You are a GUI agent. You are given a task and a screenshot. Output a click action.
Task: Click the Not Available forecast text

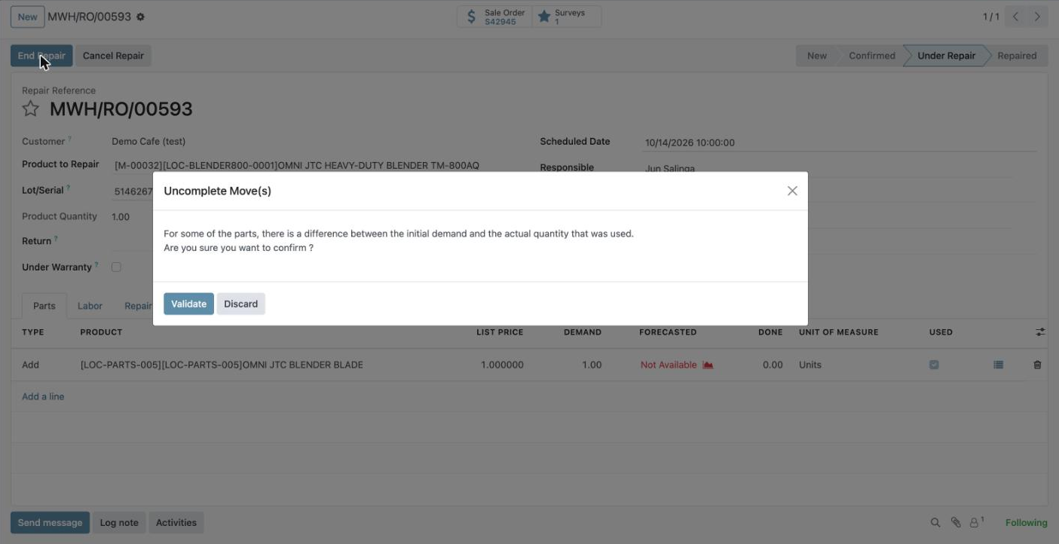click(x=669, y=365)
